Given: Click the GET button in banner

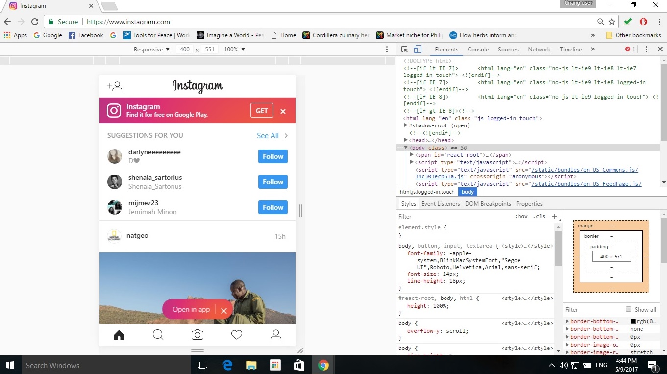Looking at the screenshot, I should (262, 111).
